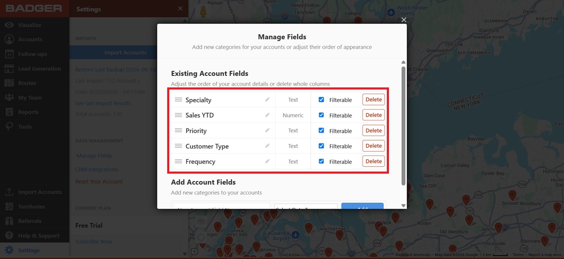The image size is (564, 259).
Task: Select the Routes map icon
Action: (9, 83)
